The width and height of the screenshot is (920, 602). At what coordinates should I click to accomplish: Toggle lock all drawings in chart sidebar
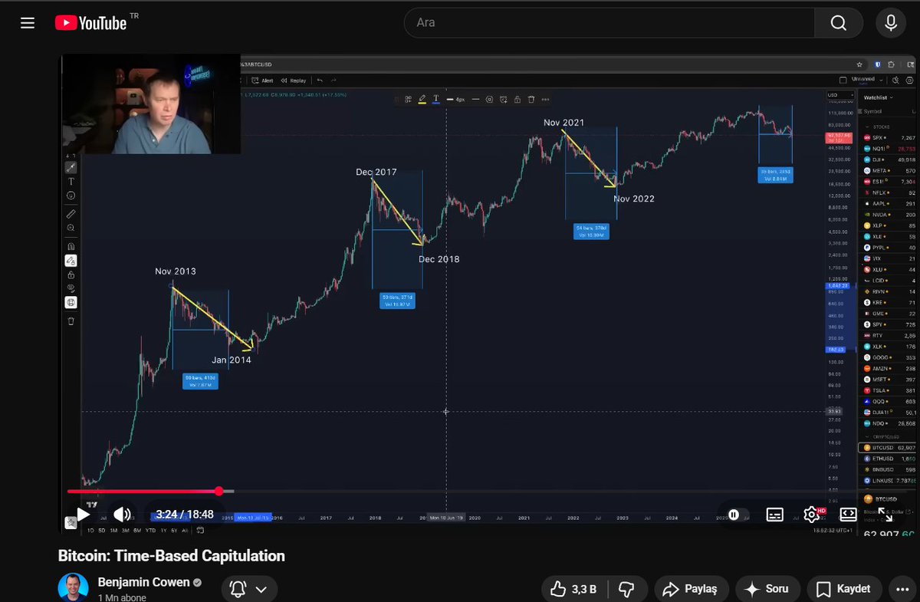pos(71,275)
